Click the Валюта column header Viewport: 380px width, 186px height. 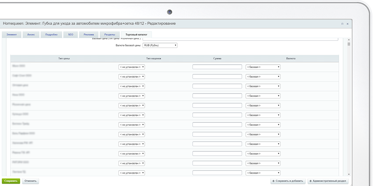click(291, 59)
